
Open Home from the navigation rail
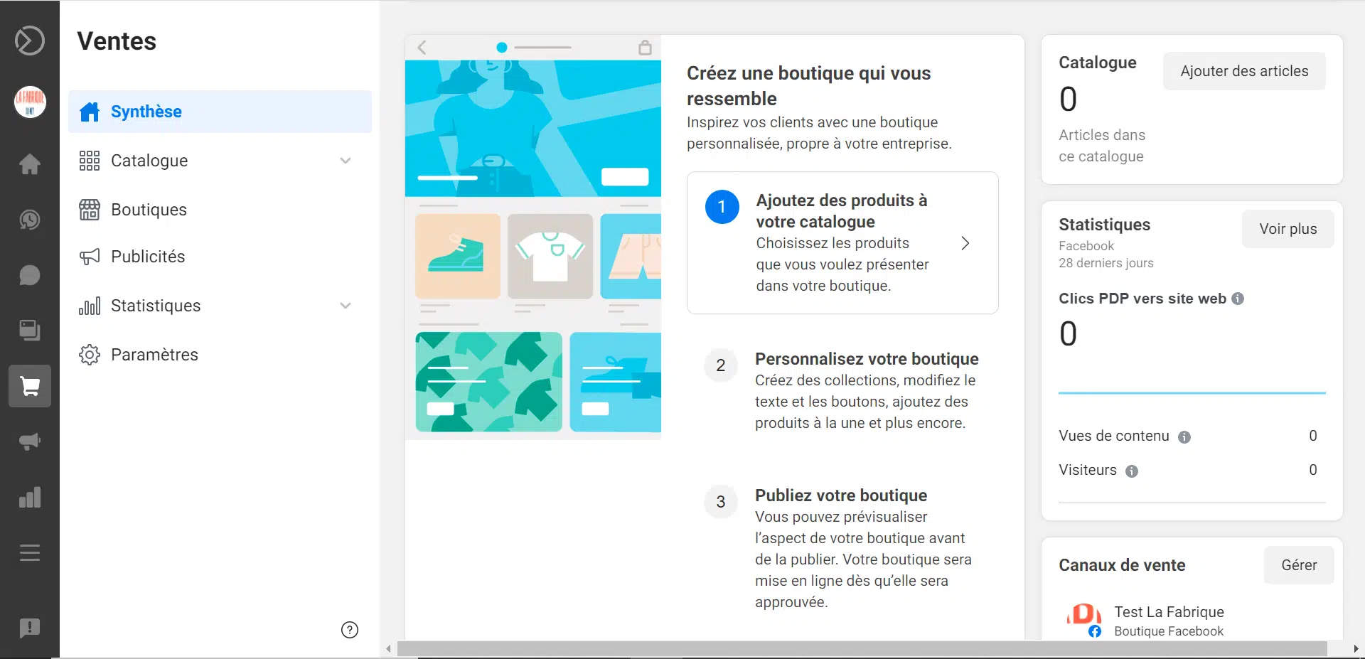click(x=29, y=164)
